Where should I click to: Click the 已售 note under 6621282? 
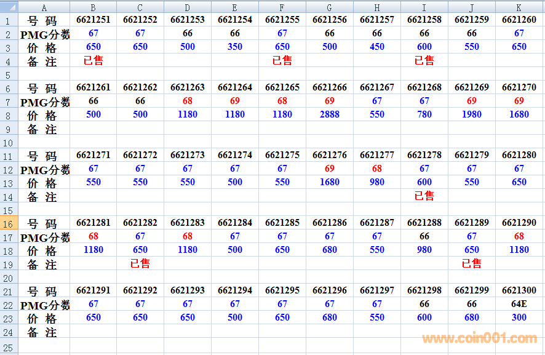(140, 263)
